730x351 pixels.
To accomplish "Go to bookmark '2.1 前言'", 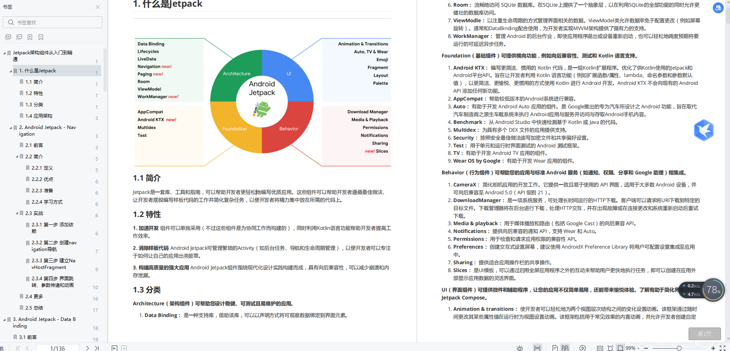I will (x=34, y=145).
